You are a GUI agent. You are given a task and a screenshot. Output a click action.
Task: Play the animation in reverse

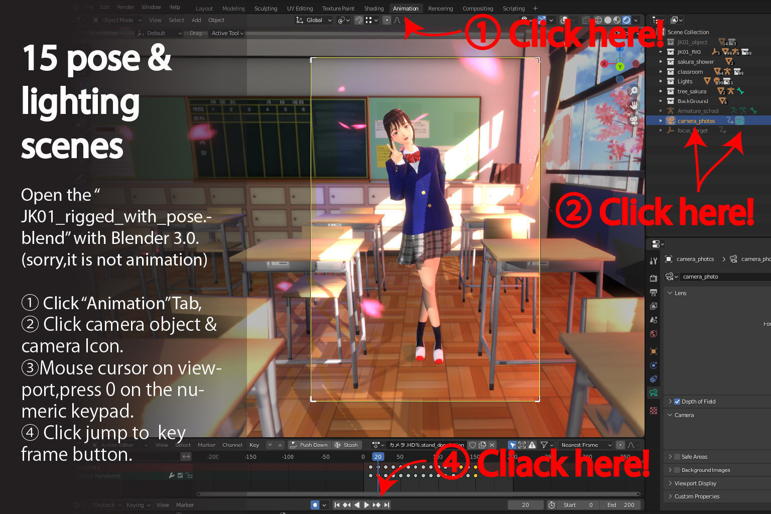point(357,505)
